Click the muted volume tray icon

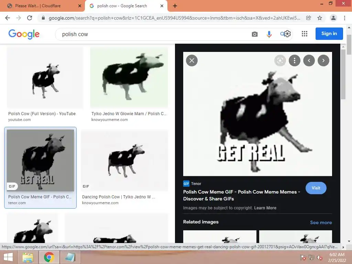pos(319,257)
